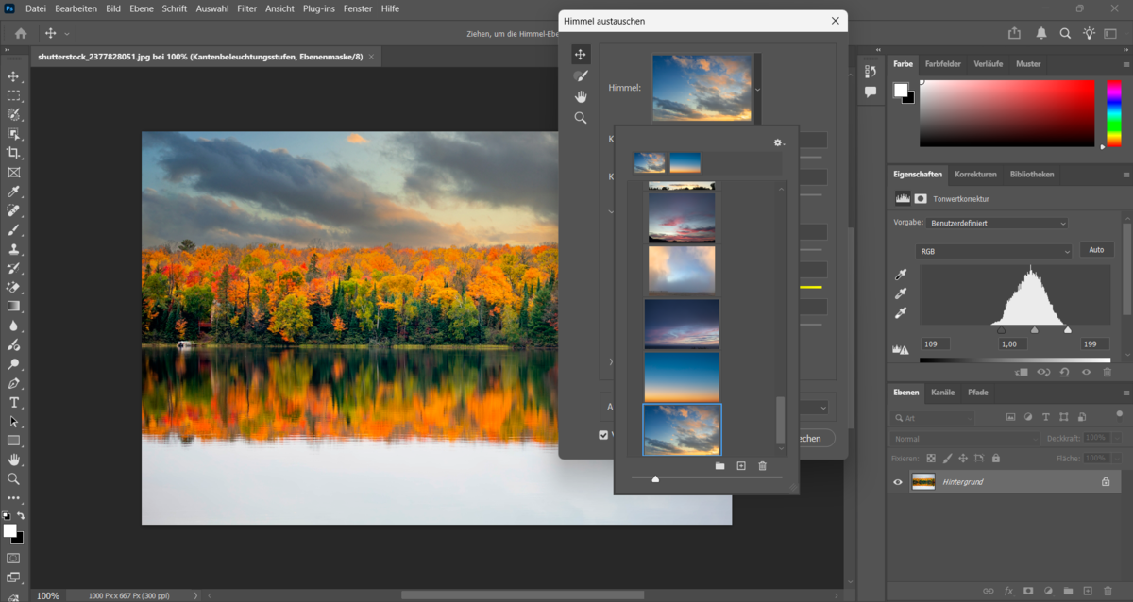Screen dimensions: 1133x602
Task: Choose the Zoom tool in the Sky Replacement dialog
Action: point(581,117)
